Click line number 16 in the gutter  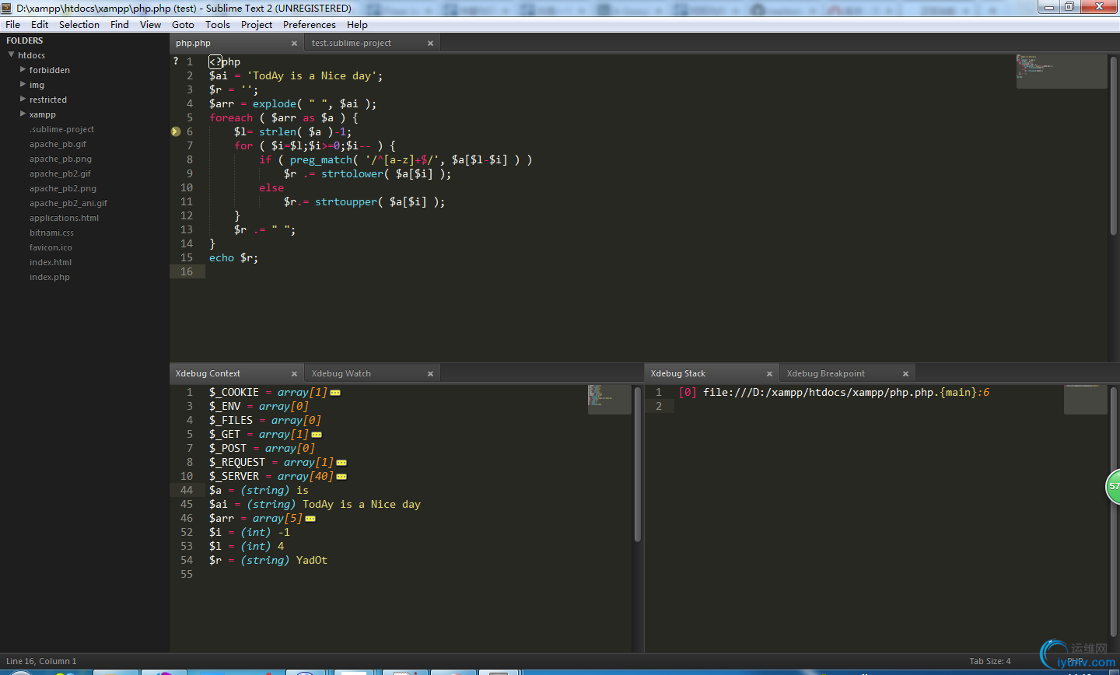pos(187,271)
